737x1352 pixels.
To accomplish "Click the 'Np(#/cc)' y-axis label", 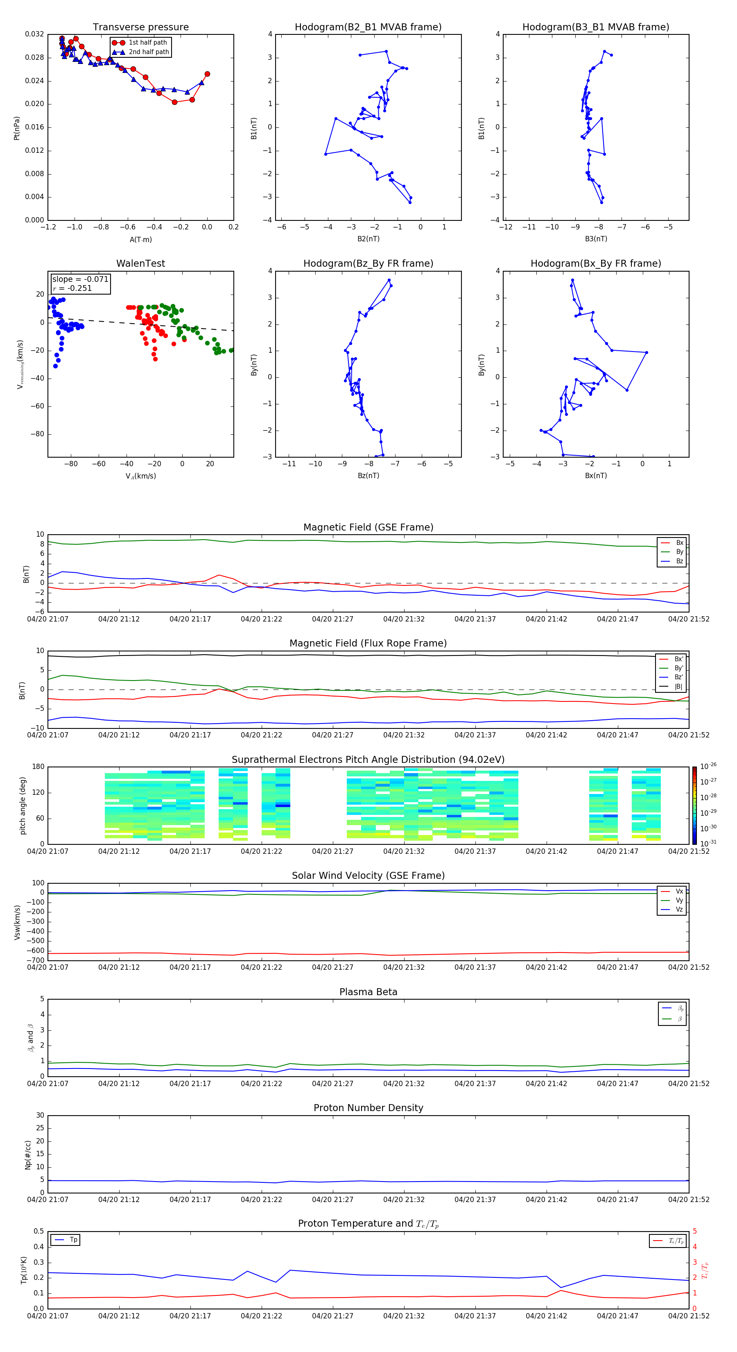I will [28, 1154].
